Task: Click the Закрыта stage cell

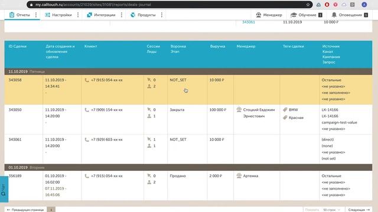Action: (x=177, y=110)
